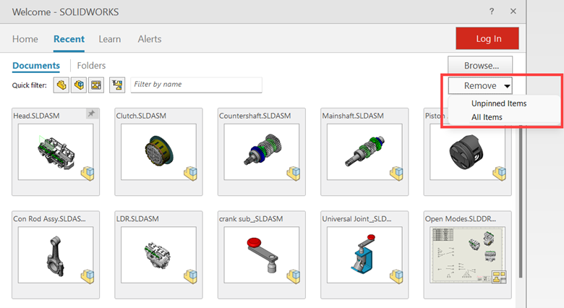This screenshot has height=308, width=564.
Task: Open the Con Rod Assy thumbnail
Action: [56, 254]
